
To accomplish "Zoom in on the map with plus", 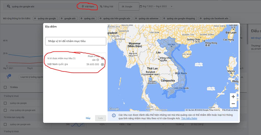I will click(x=233, y=96).
